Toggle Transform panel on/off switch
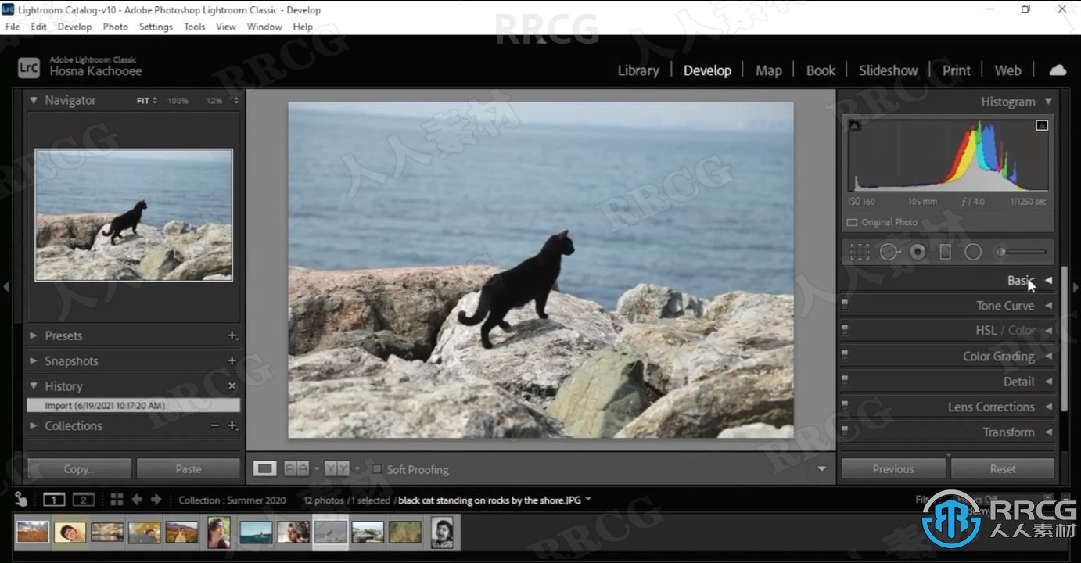The width and height of the screenshot is (1081, 563). click(845, 432)
